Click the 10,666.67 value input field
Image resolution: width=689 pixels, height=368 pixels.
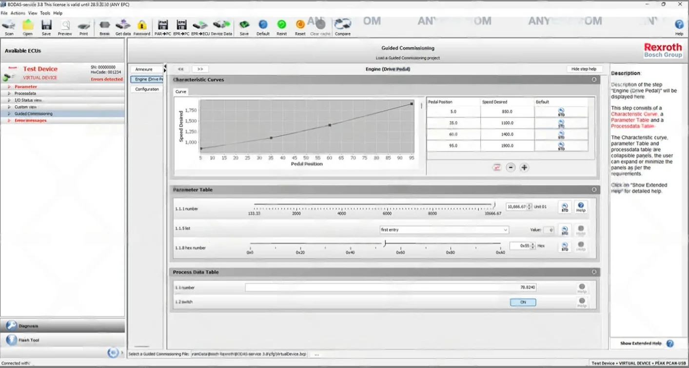coord(517,207)
